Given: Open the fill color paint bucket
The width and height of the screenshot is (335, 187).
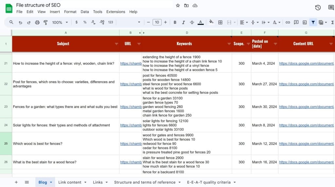Looking at the screenshot, I should pyautogui.click(x=211, y=22).
